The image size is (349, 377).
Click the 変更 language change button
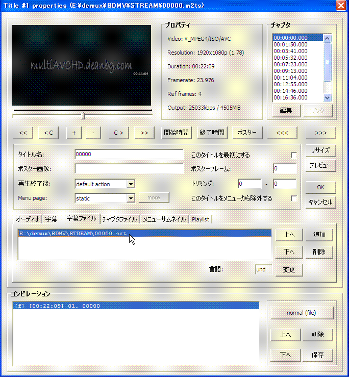[x=289, y=270]
